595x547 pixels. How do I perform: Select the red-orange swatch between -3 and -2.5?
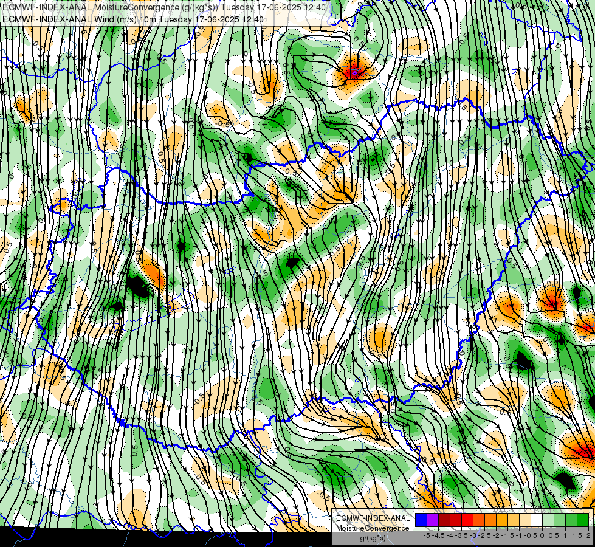479,520
